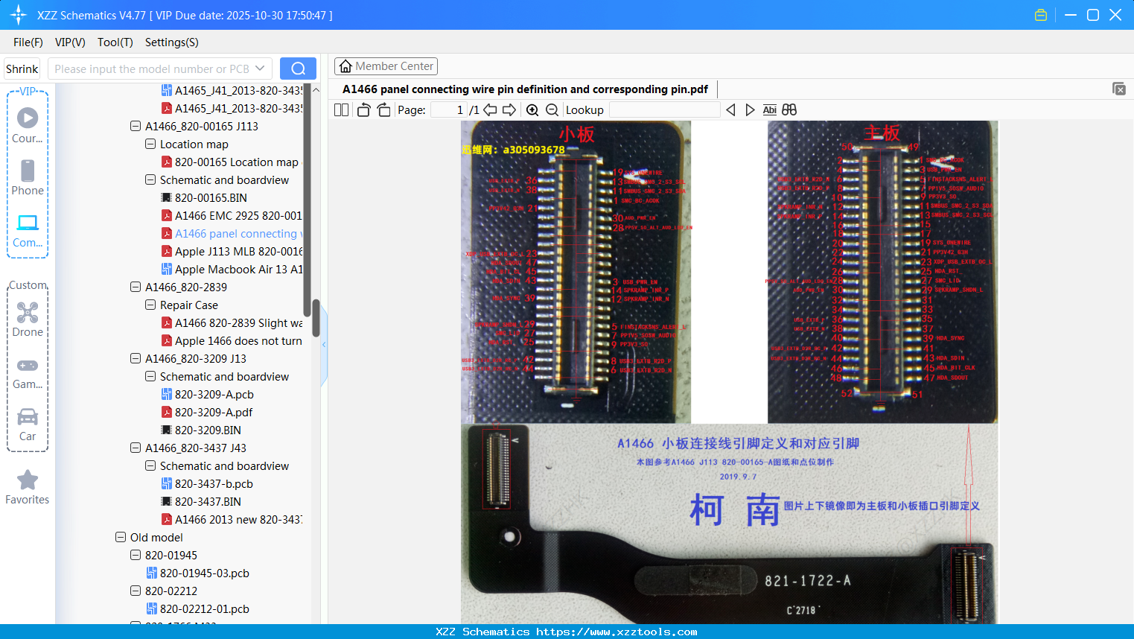Open the Courses sidebar category
The image size is (1134, 639).
pyautogui.click(x=28, y=125)
